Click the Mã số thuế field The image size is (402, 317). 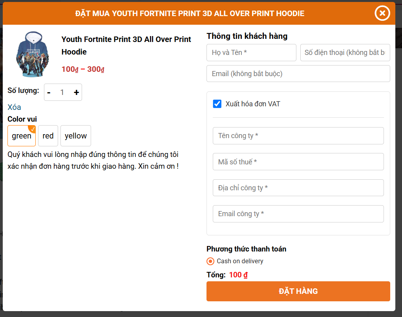298,162
